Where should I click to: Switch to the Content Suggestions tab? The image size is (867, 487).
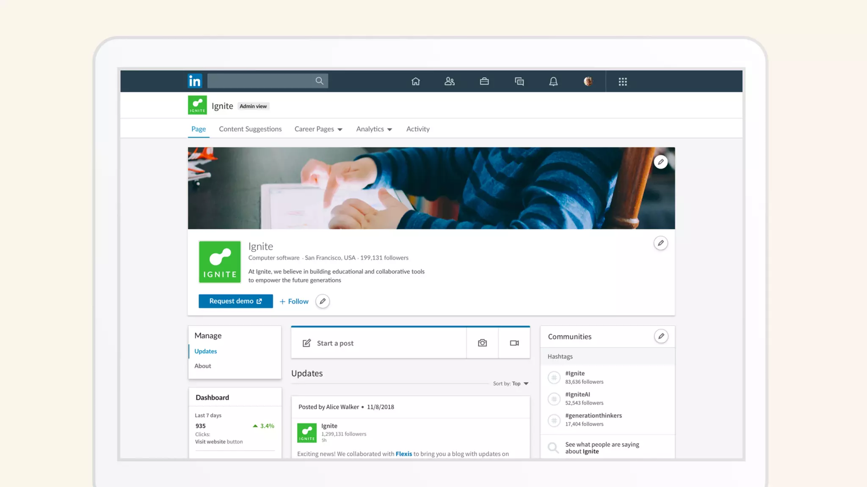pyautogui.click(x=250, y=129)
